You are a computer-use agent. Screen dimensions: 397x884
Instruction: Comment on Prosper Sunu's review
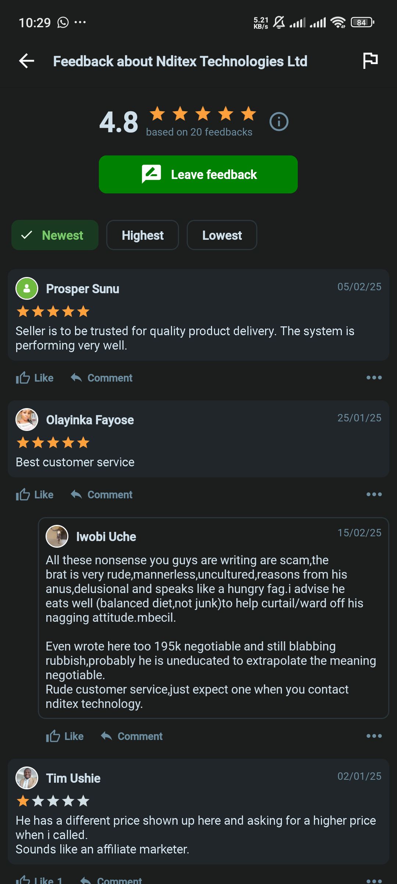102,378
